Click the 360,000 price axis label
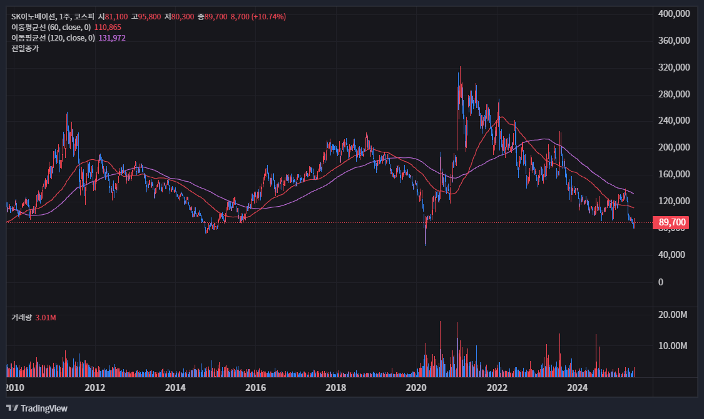The image size is (704, 419). [x=674, y=41]
